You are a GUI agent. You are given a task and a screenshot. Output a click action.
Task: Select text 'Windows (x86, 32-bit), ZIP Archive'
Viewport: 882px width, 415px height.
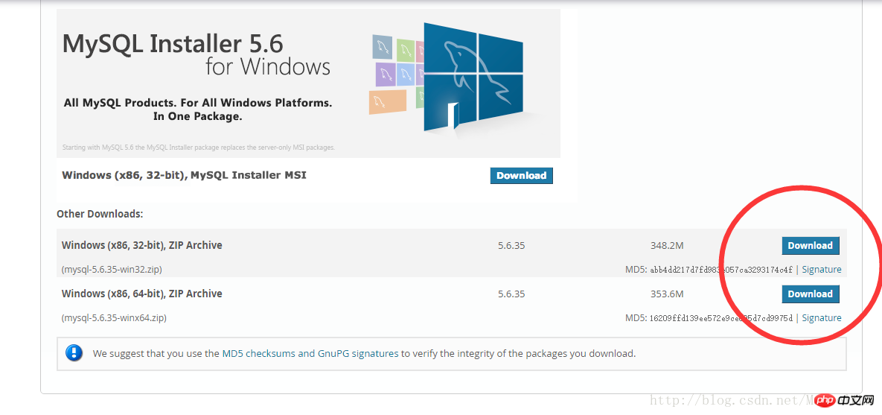[x=141, y=246]
